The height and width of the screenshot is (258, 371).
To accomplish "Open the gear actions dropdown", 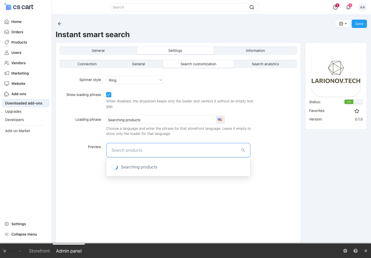I will 343,24.
